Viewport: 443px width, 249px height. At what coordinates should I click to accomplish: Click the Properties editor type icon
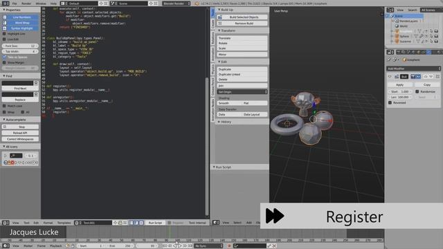tap(390, 53)
